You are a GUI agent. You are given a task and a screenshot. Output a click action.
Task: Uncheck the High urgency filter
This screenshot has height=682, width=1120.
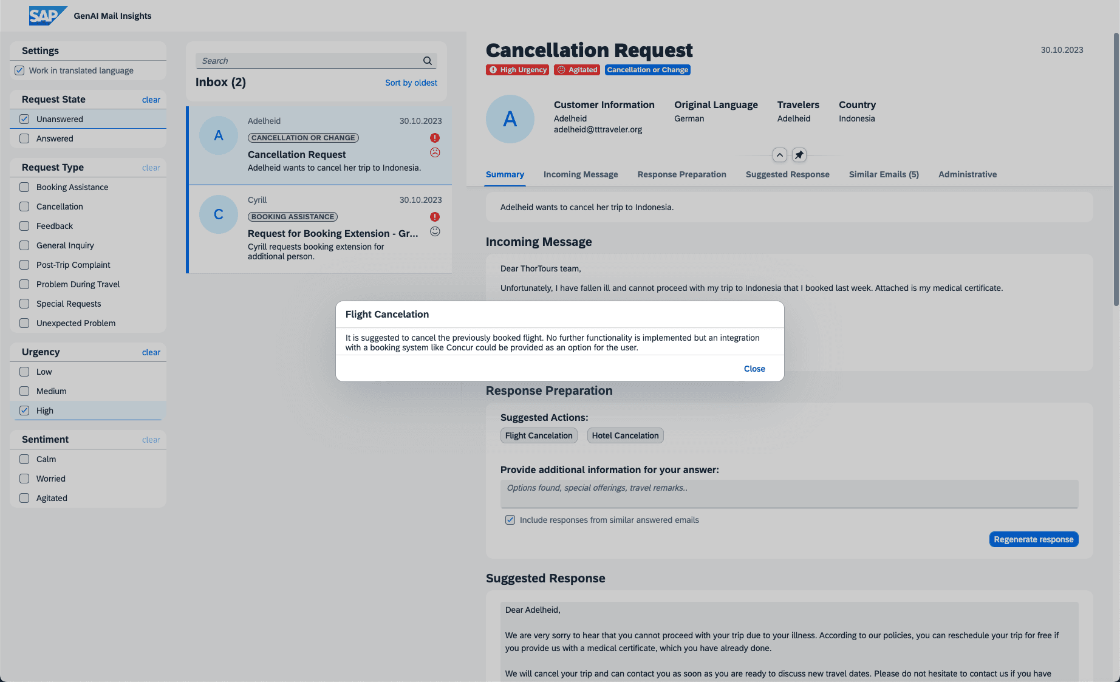click(24, 411)
